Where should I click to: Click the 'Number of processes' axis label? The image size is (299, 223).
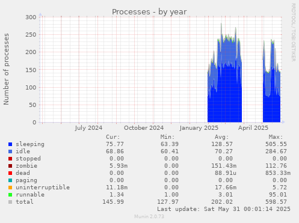(x=6, y=69)
